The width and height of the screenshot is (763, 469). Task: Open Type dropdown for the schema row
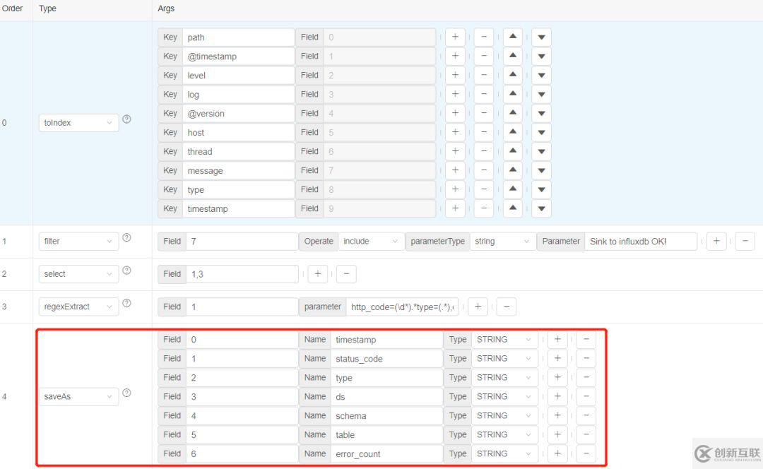(x=504, y=416)
